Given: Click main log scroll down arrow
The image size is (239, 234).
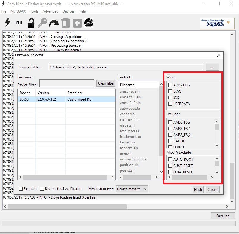Looking at the screenshot, I should 232,201.
